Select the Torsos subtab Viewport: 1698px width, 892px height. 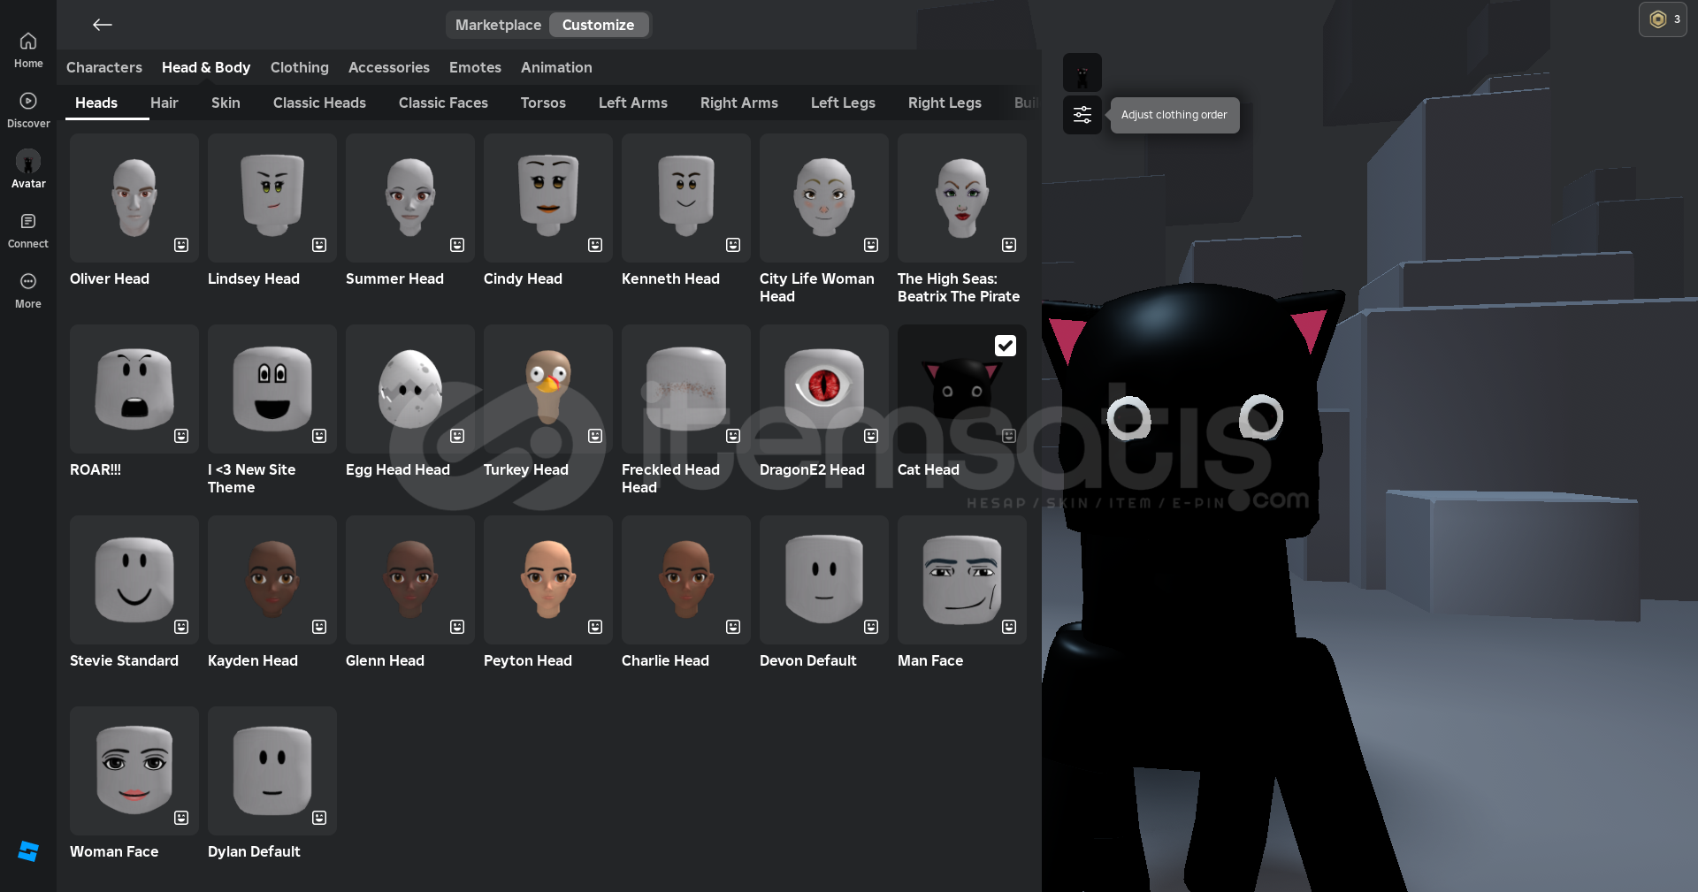tap(543, 103)
